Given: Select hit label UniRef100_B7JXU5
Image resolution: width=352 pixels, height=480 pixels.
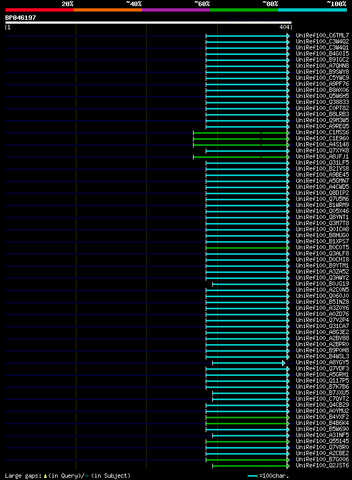Looking at the screenshot, I should [322, 393].
